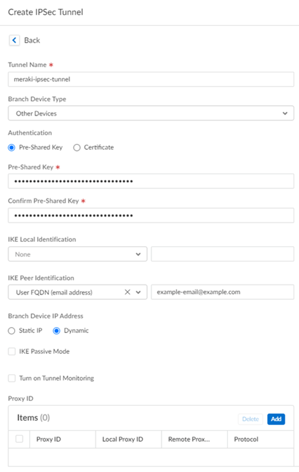This screenshot has width=299, height=472.
Task: Select Dynamic branch device IP option
Action: coord(57,331)
